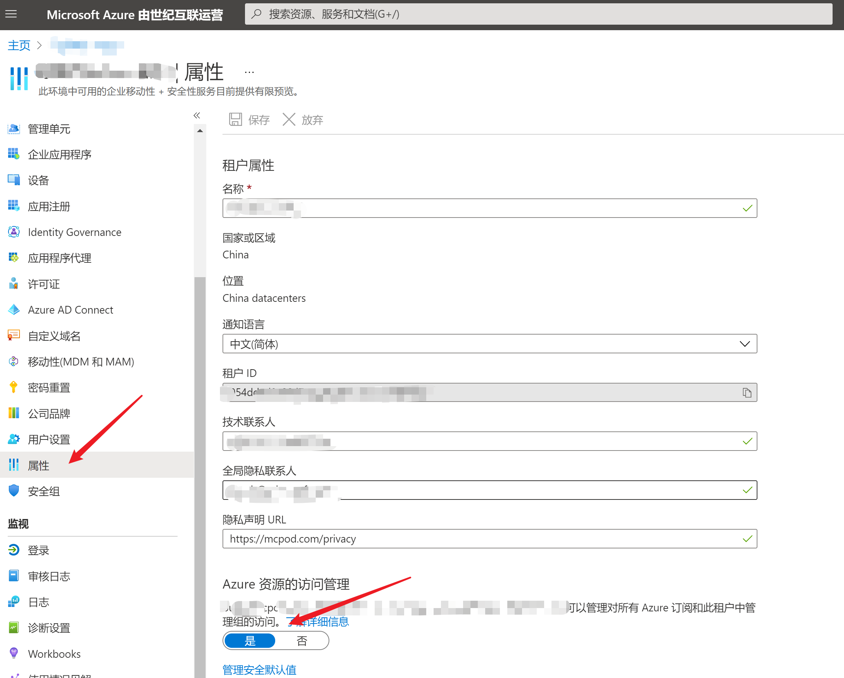This screenshot has width=844, height=678.
Task: Collapse the sidebar with the double chevron
Action: (x=197, y=116)
